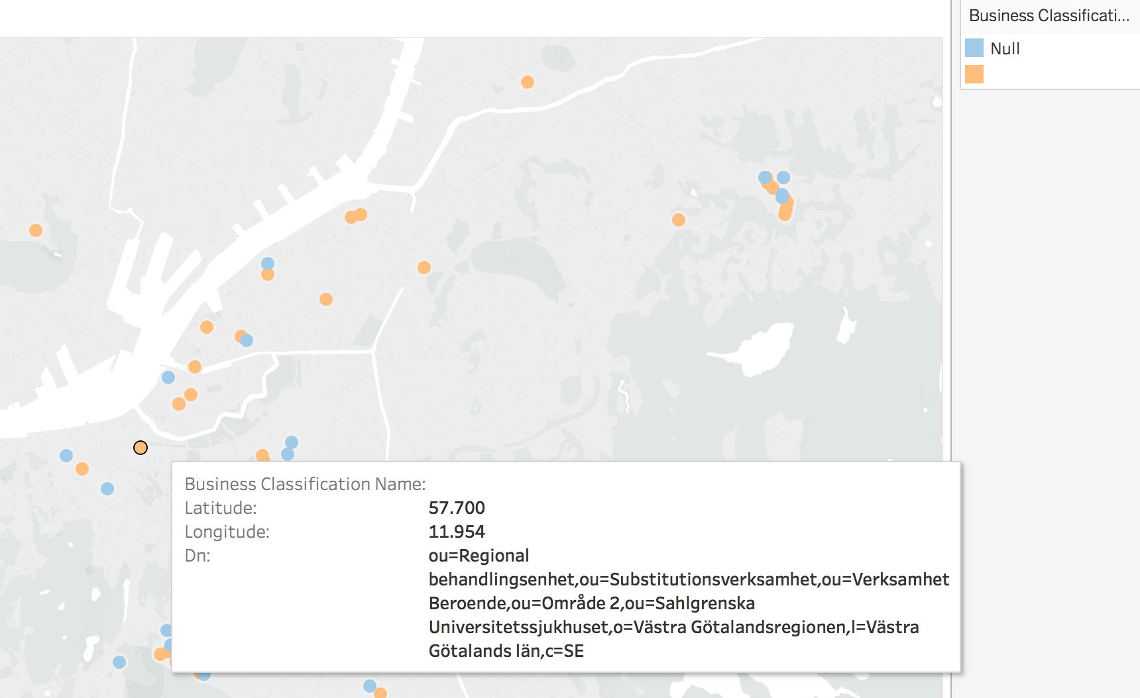Click the Longitude label in the tooltip
Screen dimensions: 1140x698
click(227, 532)
